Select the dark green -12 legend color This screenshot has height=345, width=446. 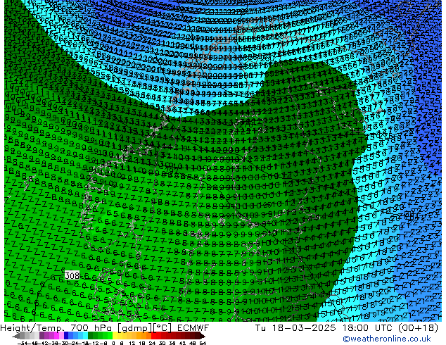pyautogui.click(x=91, y=335)
